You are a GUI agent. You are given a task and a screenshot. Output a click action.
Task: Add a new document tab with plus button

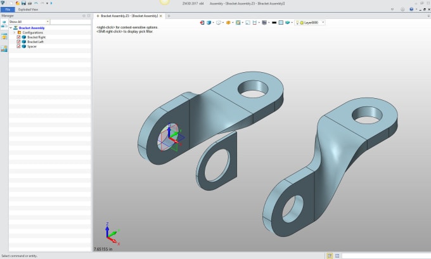(x=169, y=16)
